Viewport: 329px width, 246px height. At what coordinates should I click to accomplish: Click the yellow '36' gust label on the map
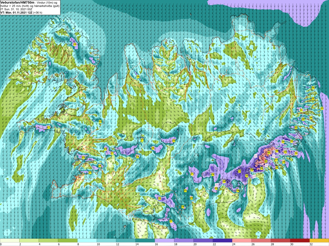224,181
